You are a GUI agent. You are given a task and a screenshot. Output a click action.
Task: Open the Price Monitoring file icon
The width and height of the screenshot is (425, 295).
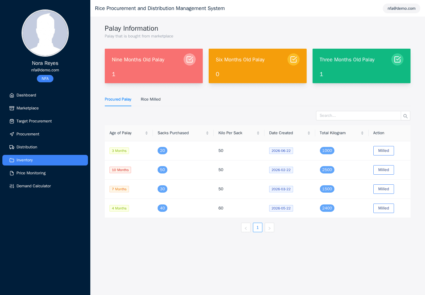click(12, 173)
